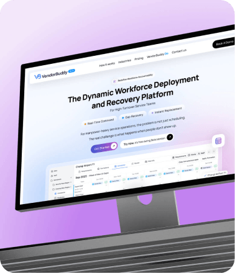
Task: Switch to the Site Info tab
Action: pos(150,161)
